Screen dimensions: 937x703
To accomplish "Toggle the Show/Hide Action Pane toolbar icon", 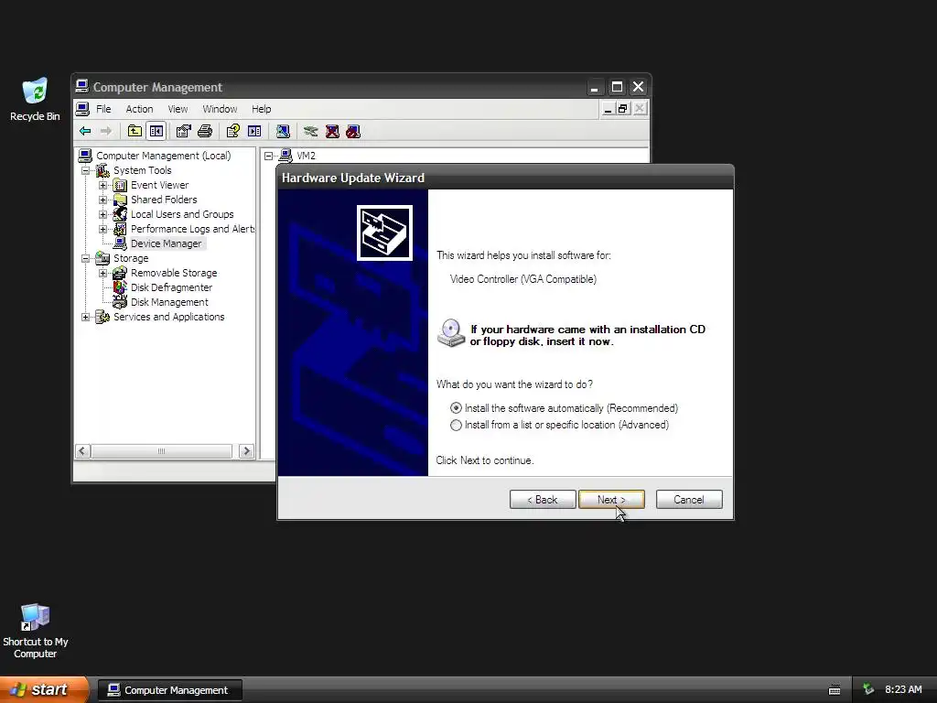I will pyautogui.click(x=254, y=131).
